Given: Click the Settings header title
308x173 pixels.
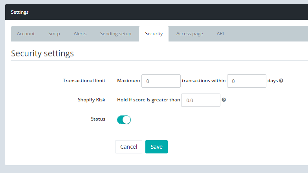Looking at the screenshot, I should click(x=20, y=12).
